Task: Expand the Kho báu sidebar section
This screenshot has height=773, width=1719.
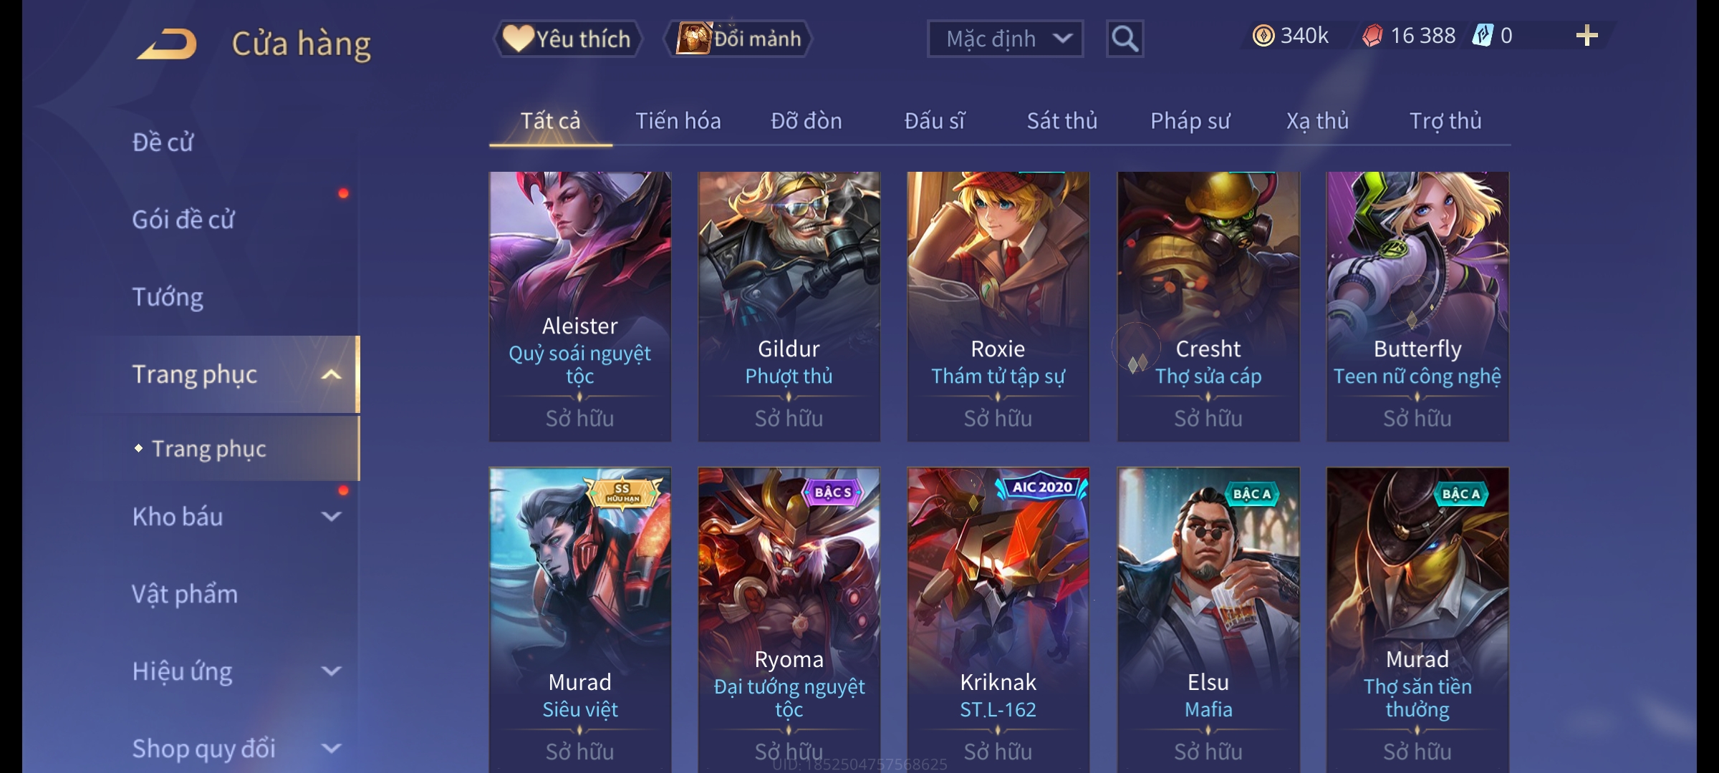Action: pyautogui.click(x=331, y=516)
